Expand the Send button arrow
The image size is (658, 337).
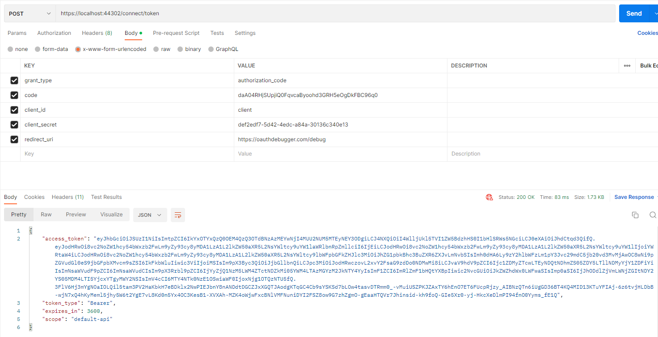[x=653, y=13]
